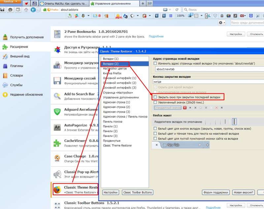Choose the red square close icon style
The image size is (264, 209).
[185, 107]
